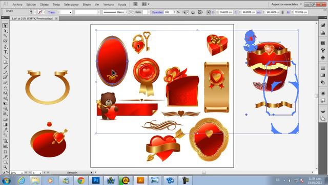Click the An width label link

[259, 12]
